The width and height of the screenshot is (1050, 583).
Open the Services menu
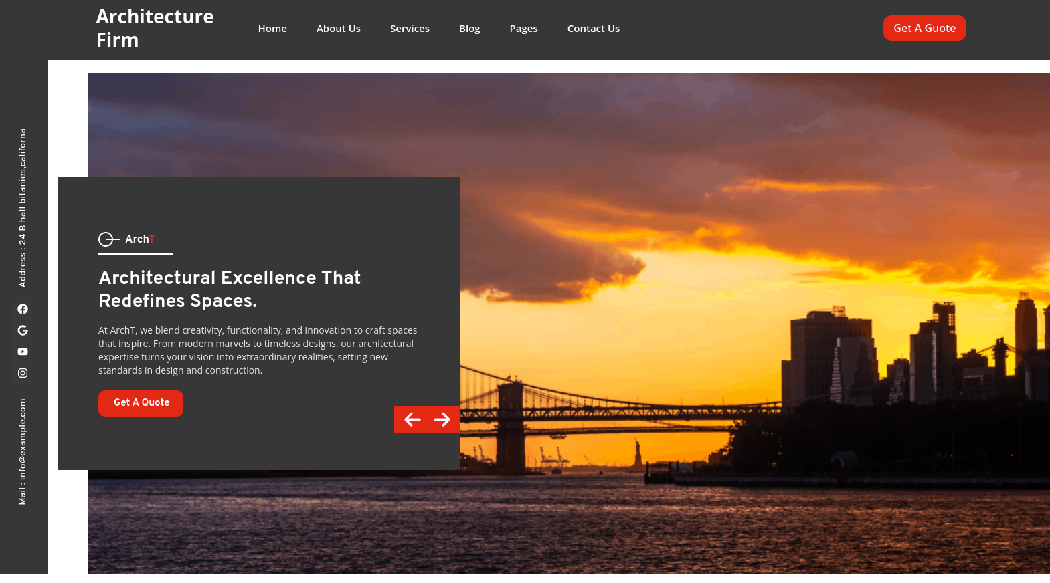pyautogui.click(x=410, y=29)
